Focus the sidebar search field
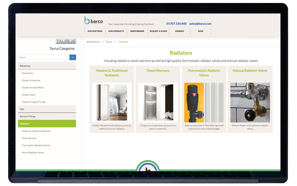Image resolution: width=297 pixels, height=186 pixels. coord(44,57)
